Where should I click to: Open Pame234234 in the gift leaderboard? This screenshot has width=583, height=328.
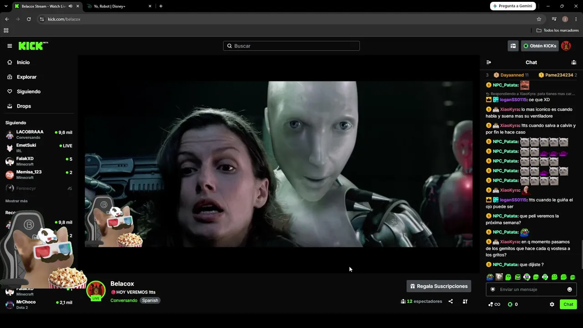pyautogui.click(x=557, y=75)
